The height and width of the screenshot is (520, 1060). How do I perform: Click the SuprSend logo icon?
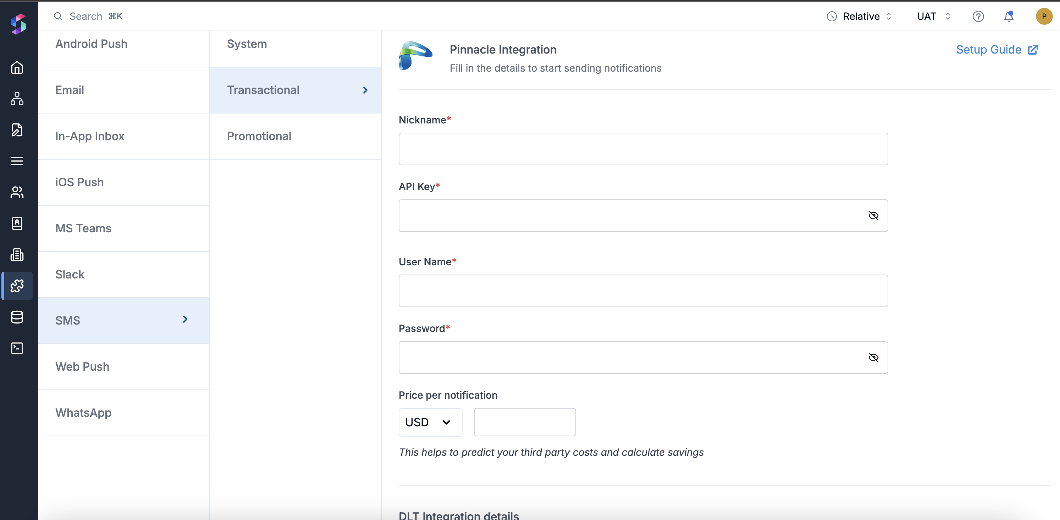coord(18,24)
